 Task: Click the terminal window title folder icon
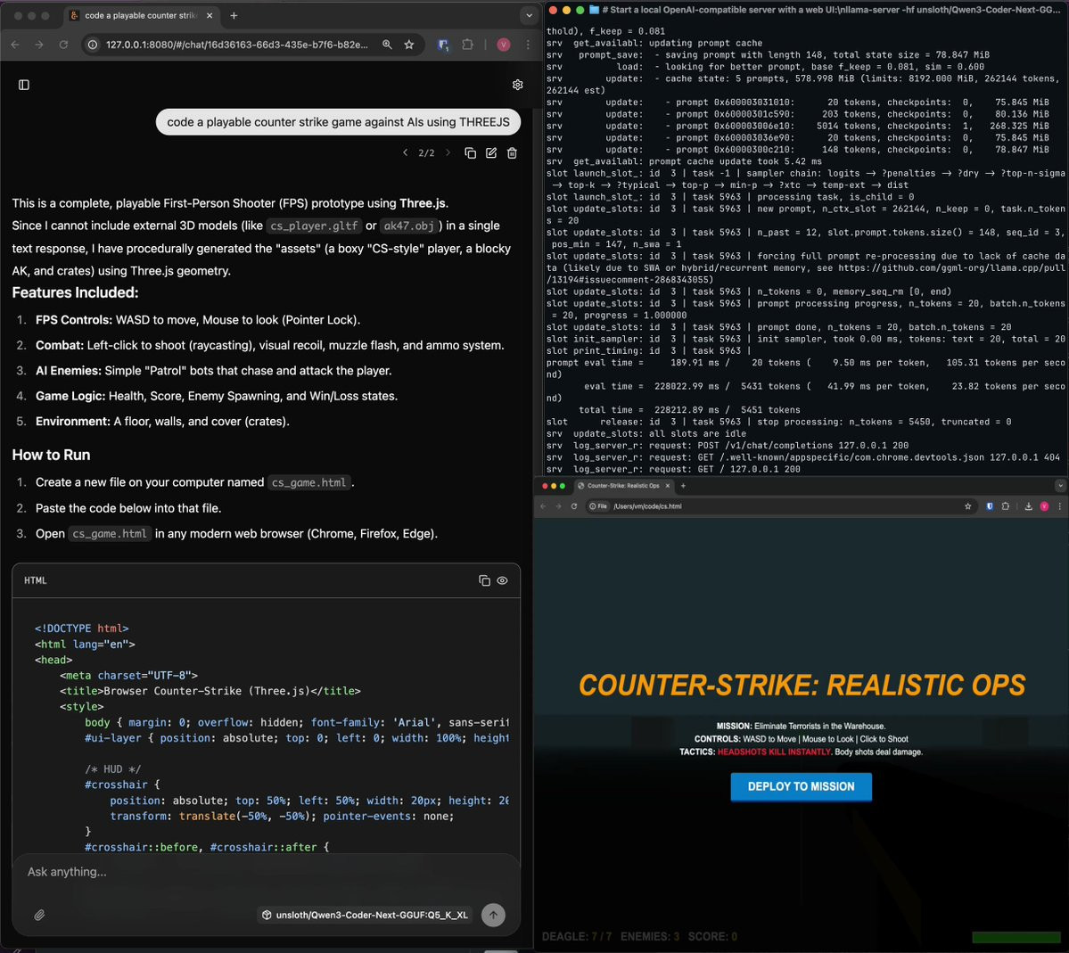click(x=594, y=10)
